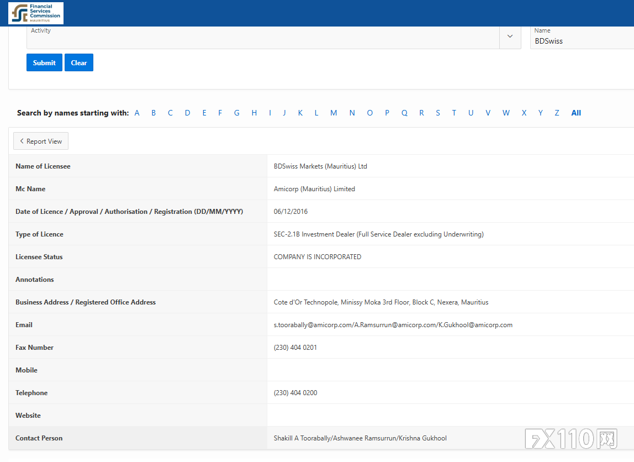Image resolution: width=634 pixels, height=462 pixels.
Task: Filter names starting with letter W
Action: point(506,113)
